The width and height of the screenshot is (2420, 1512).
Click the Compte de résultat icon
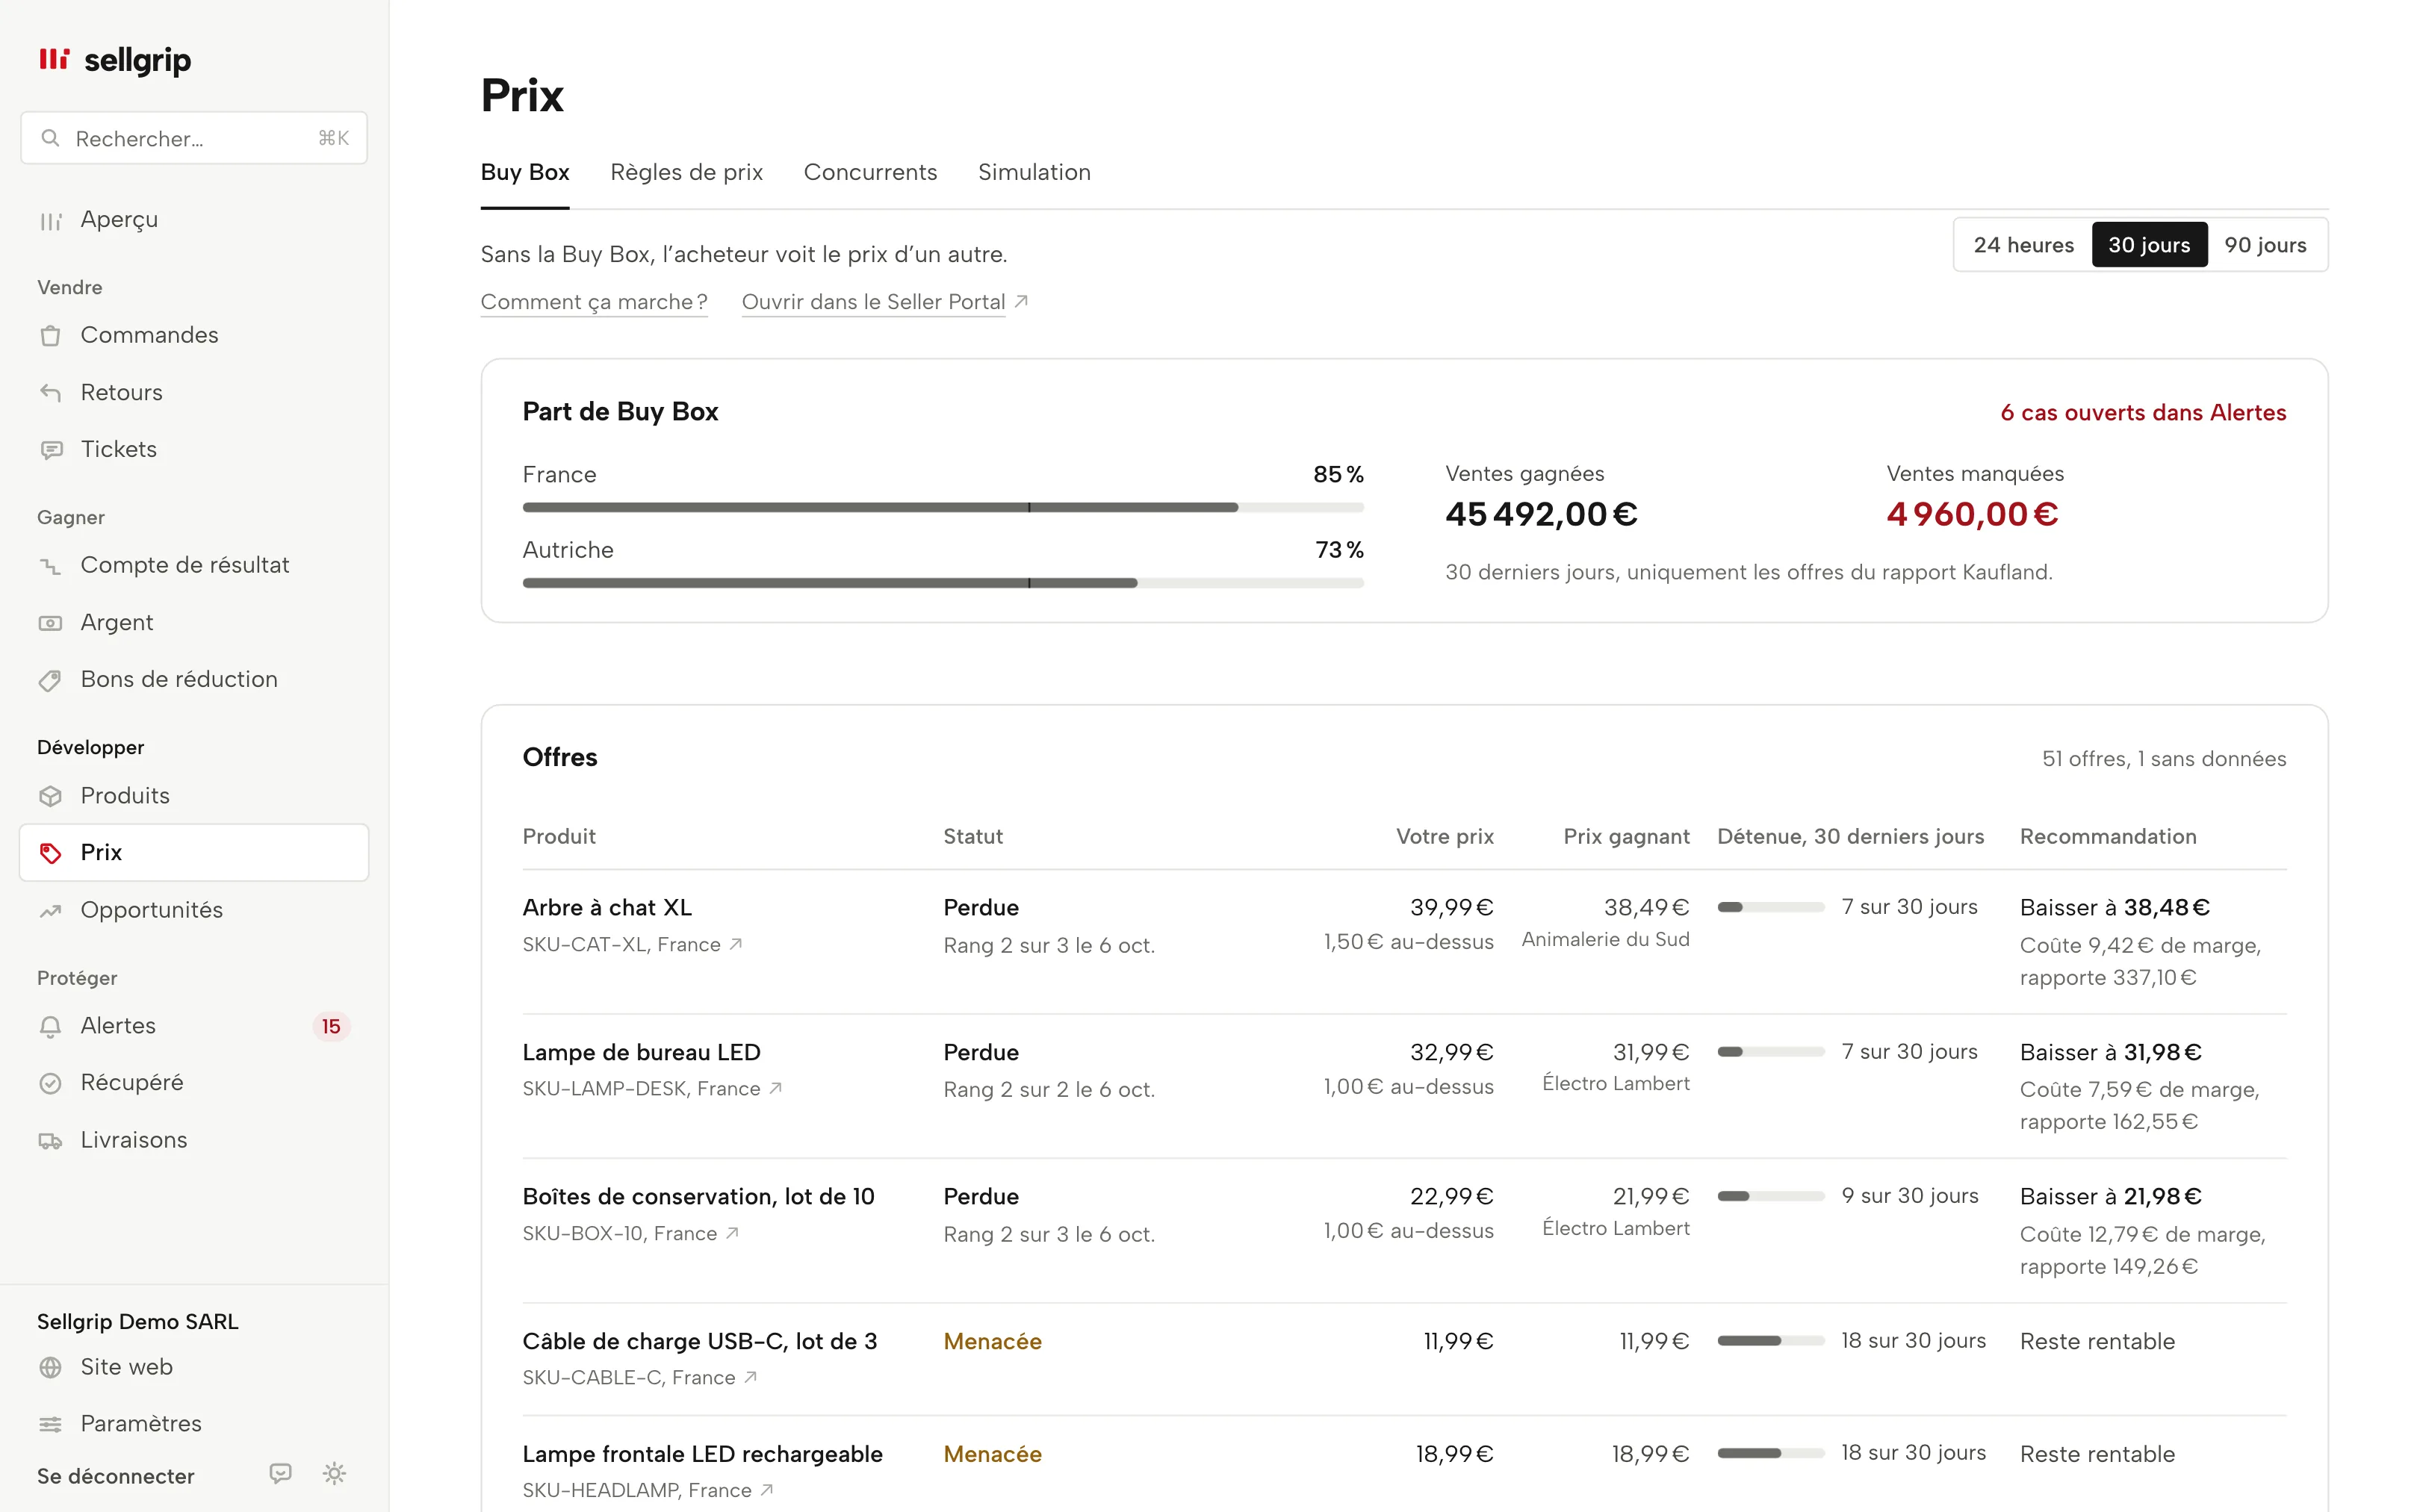pos(50,566)
